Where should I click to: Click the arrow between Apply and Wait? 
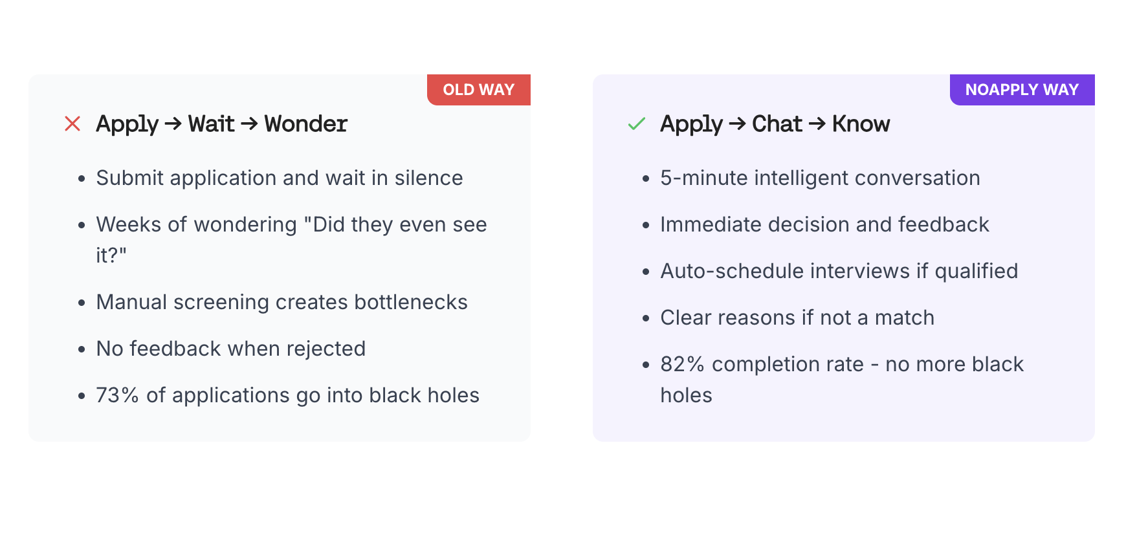click(x=173, y=124)
